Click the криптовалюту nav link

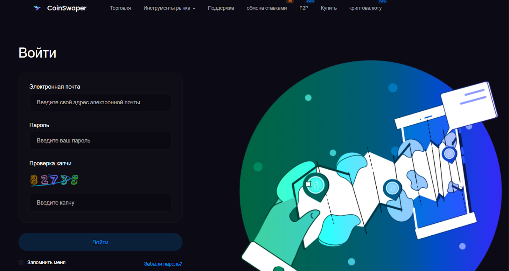(x=365, y=8)
